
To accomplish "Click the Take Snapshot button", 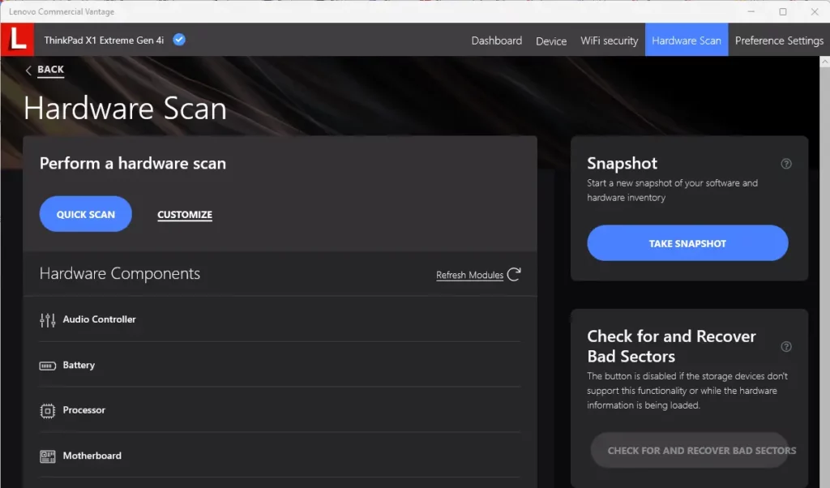I will [687, 243].
